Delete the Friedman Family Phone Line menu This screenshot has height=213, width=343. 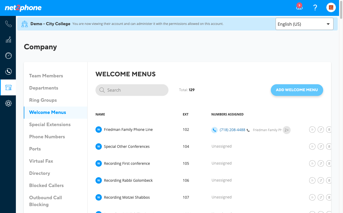[329, 130]
